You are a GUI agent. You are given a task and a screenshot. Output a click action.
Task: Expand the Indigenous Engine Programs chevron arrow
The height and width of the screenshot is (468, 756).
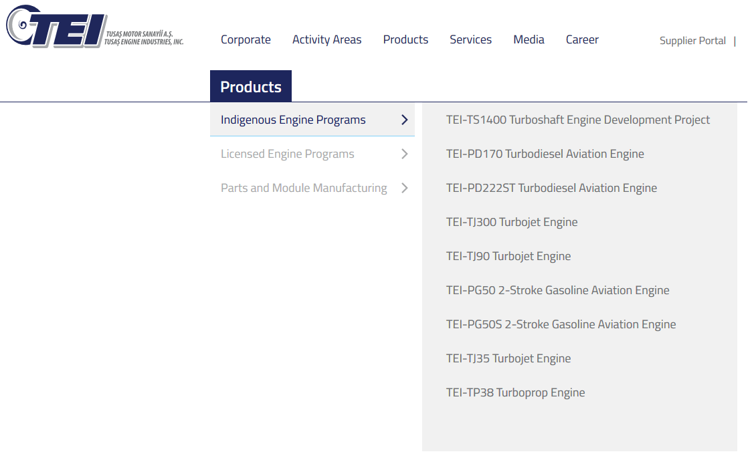tap(405, 120)
